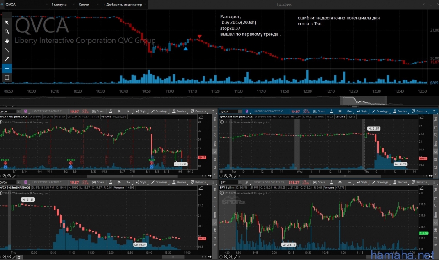Open Patterns menu in the 15m chart
Screen dimensions: 439x260
[419, 111]
